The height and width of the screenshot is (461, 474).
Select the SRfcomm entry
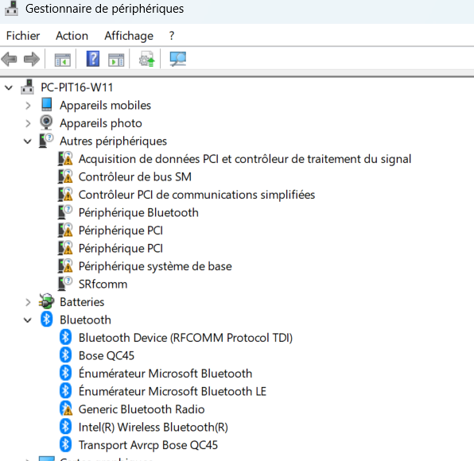tap(103, 285)
